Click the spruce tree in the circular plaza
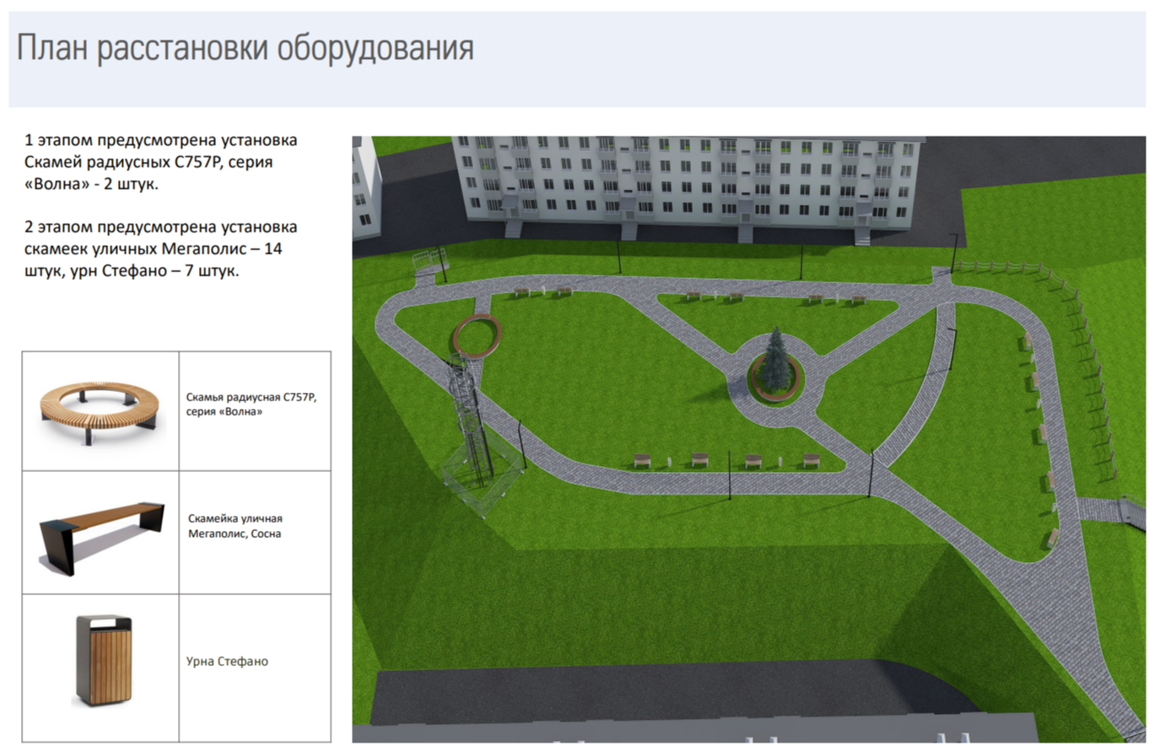Image resolution: width=1160 pixels, height=751 pixels. [776, 360]
